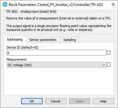Open the Sensor parameters tab

(x=43, y=40)
